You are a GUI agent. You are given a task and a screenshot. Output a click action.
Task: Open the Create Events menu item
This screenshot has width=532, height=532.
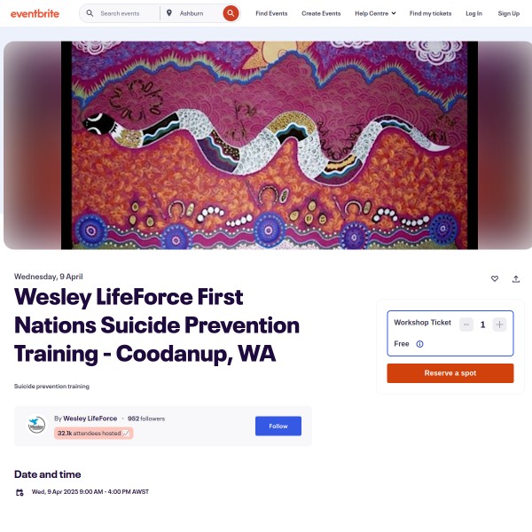[321, 13]
